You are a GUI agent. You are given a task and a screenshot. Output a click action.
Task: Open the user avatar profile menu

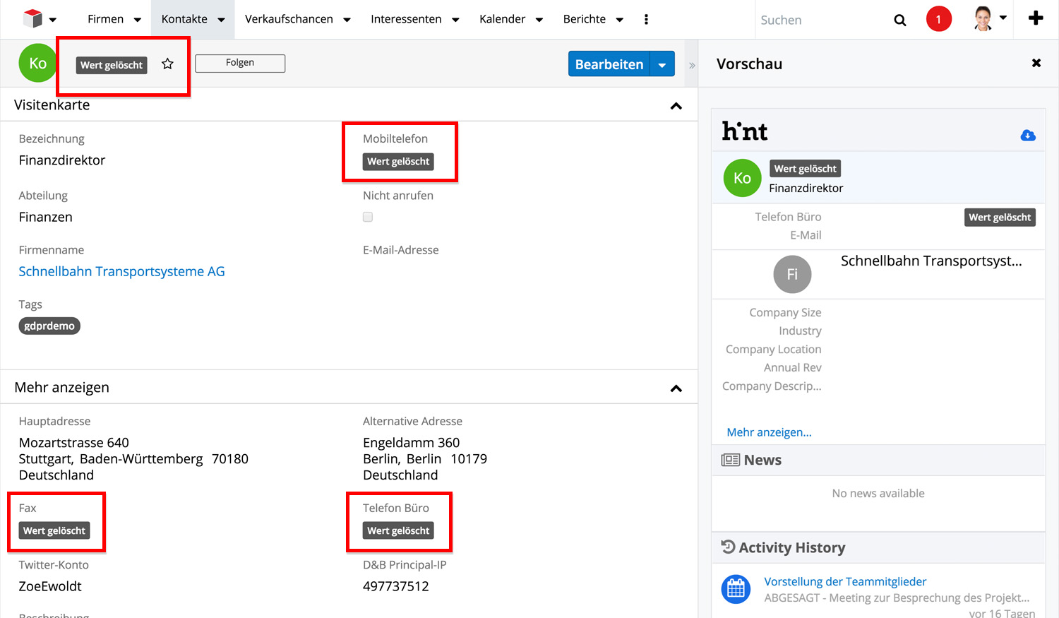(x=989, y=19)
